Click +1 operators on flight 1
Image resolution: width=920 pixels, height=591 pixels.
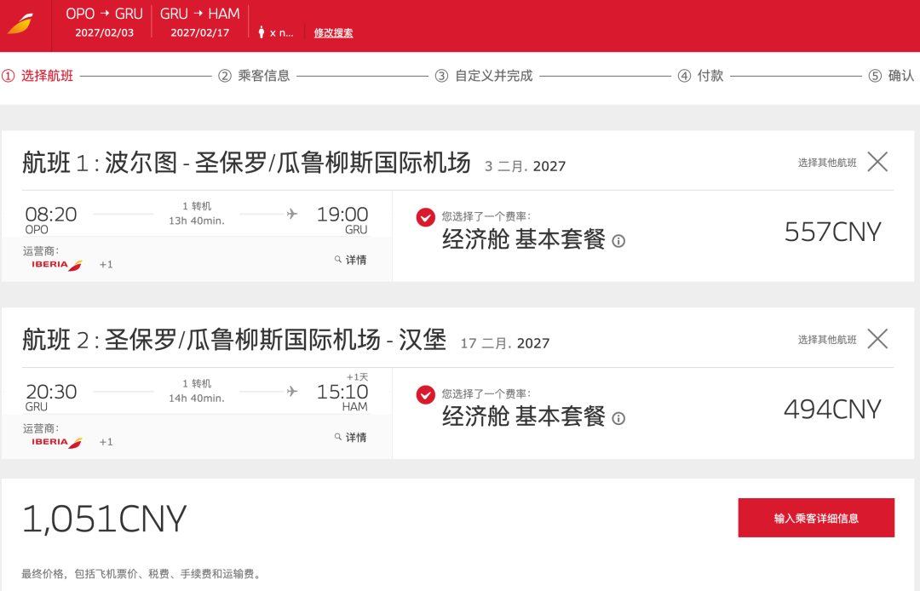click(106, 265)
